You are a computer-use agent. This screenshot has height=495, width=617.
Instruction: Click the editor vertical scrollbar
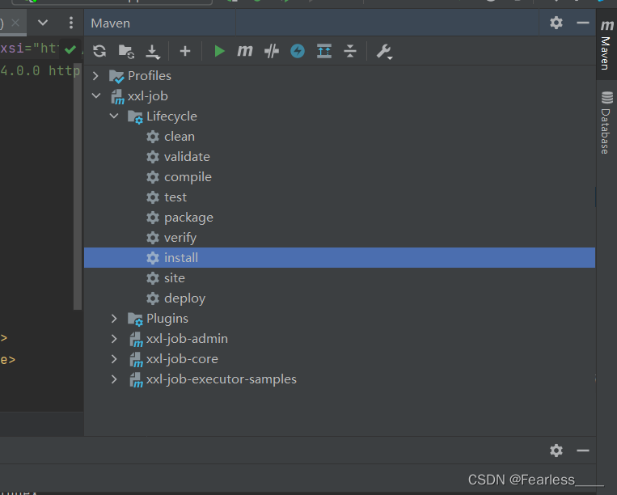(78, 186)
